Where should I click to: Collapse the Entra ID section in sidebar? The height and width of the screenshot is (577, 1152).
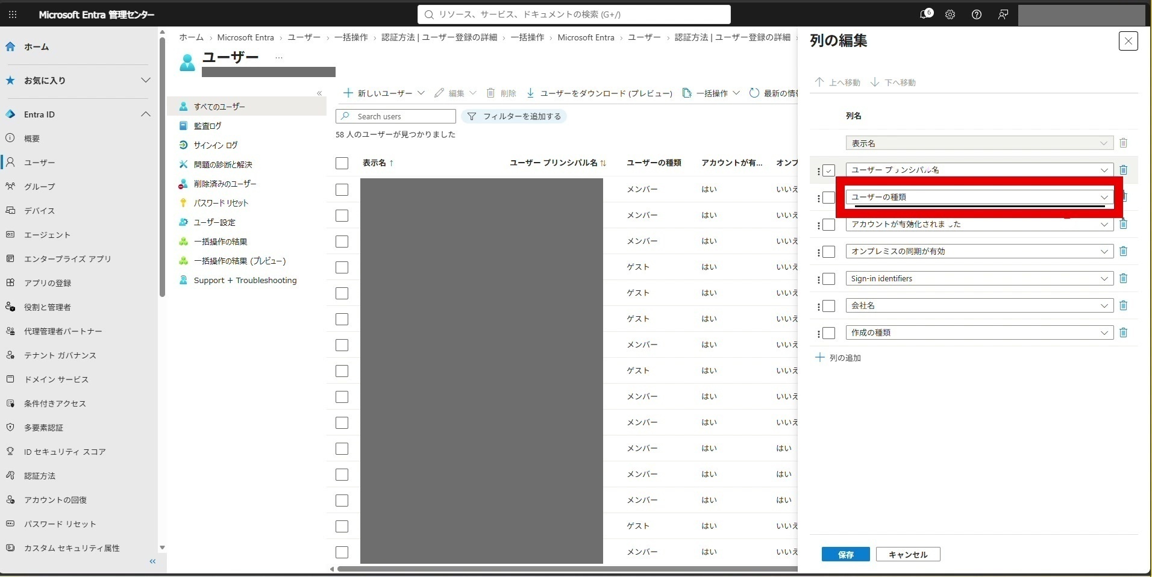click(x=145, y=114)
